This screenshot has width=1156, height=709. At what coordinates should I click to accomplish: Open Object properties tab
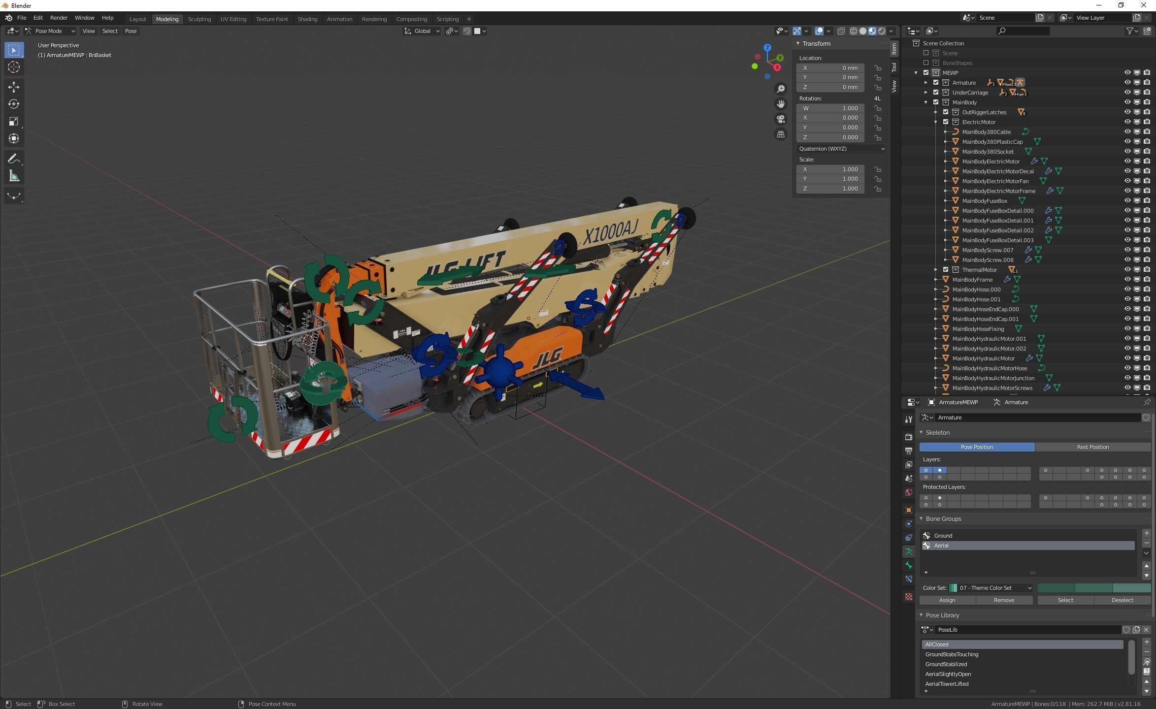pyautogui.click(x=909, y=510)
